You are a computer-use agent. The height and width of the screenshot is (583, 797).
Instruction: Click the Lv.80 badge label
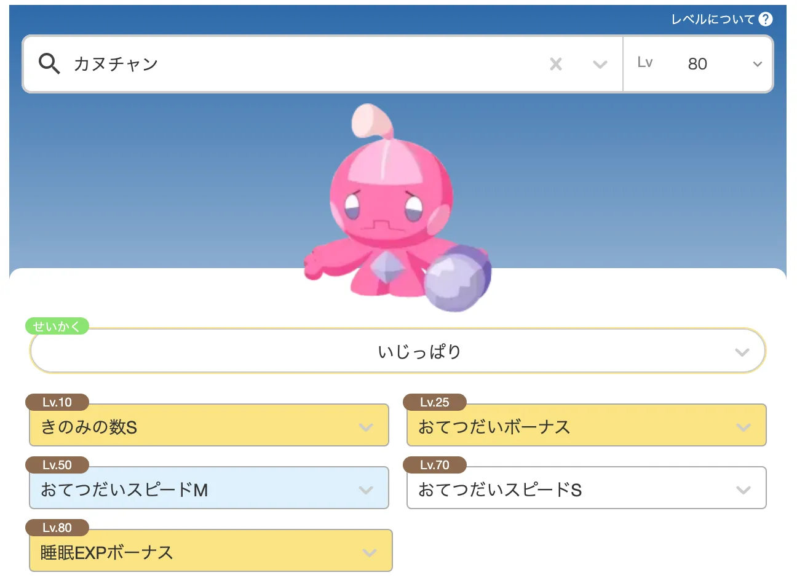coord(57,528)
